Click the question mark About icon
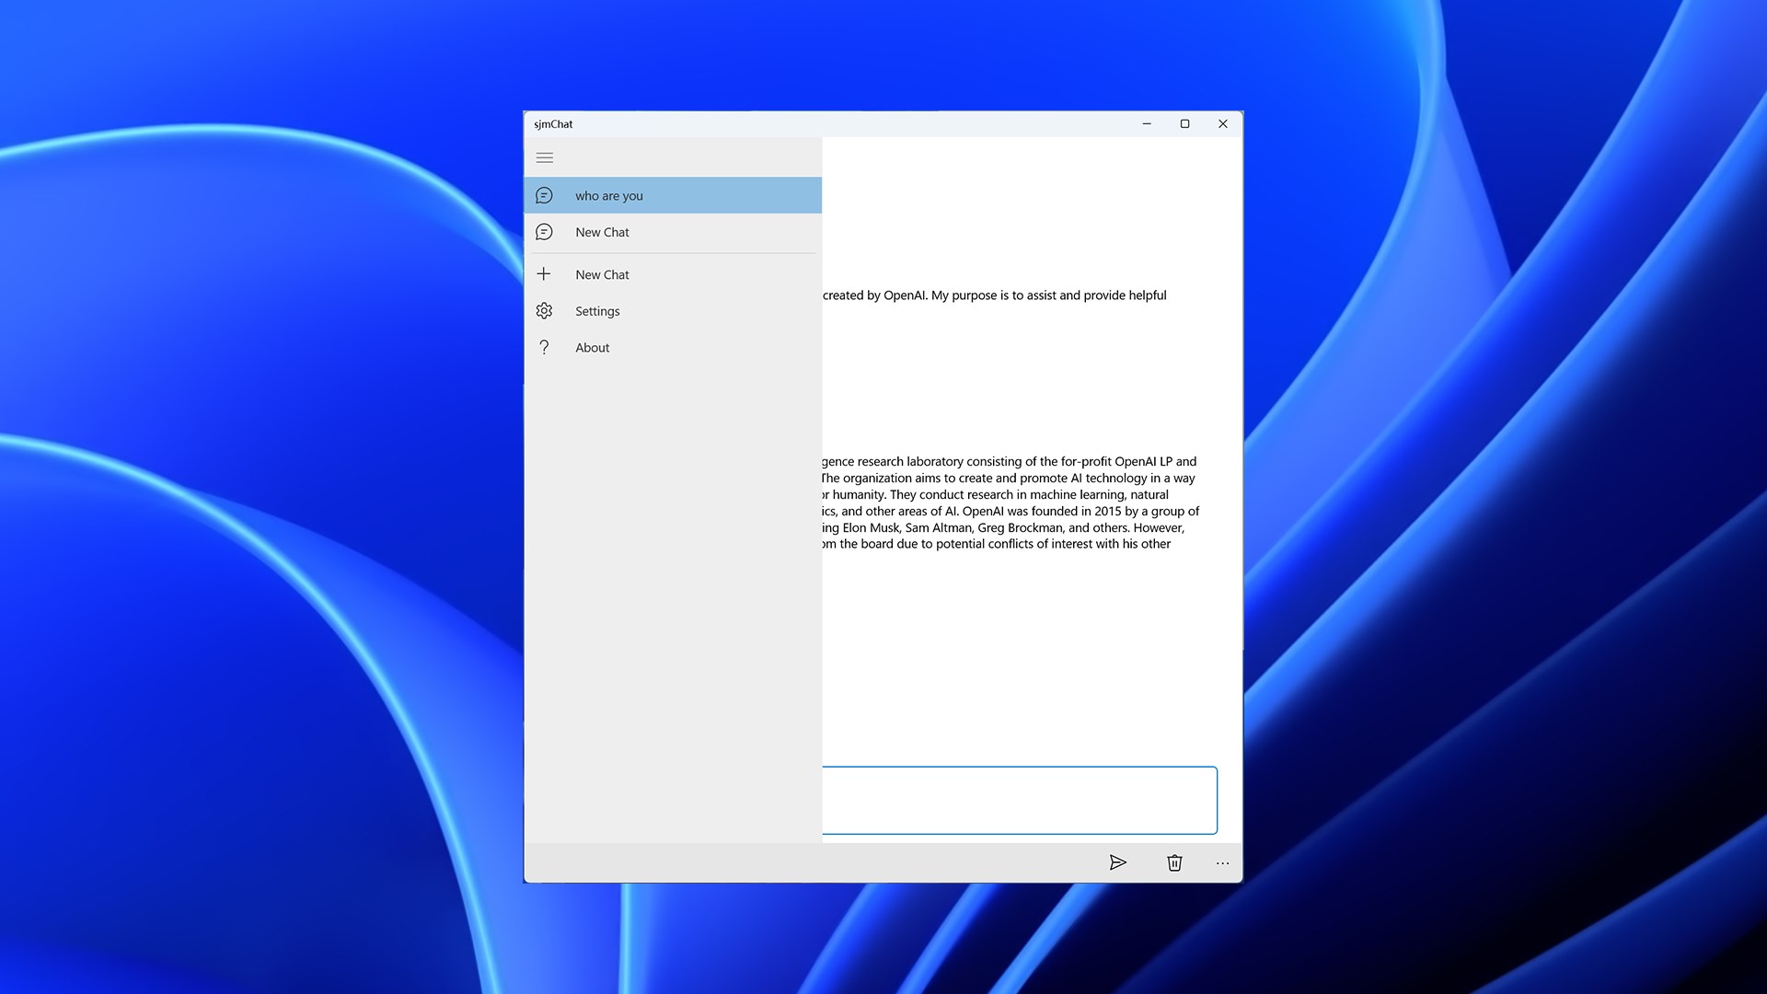 (x=545, y=347)
